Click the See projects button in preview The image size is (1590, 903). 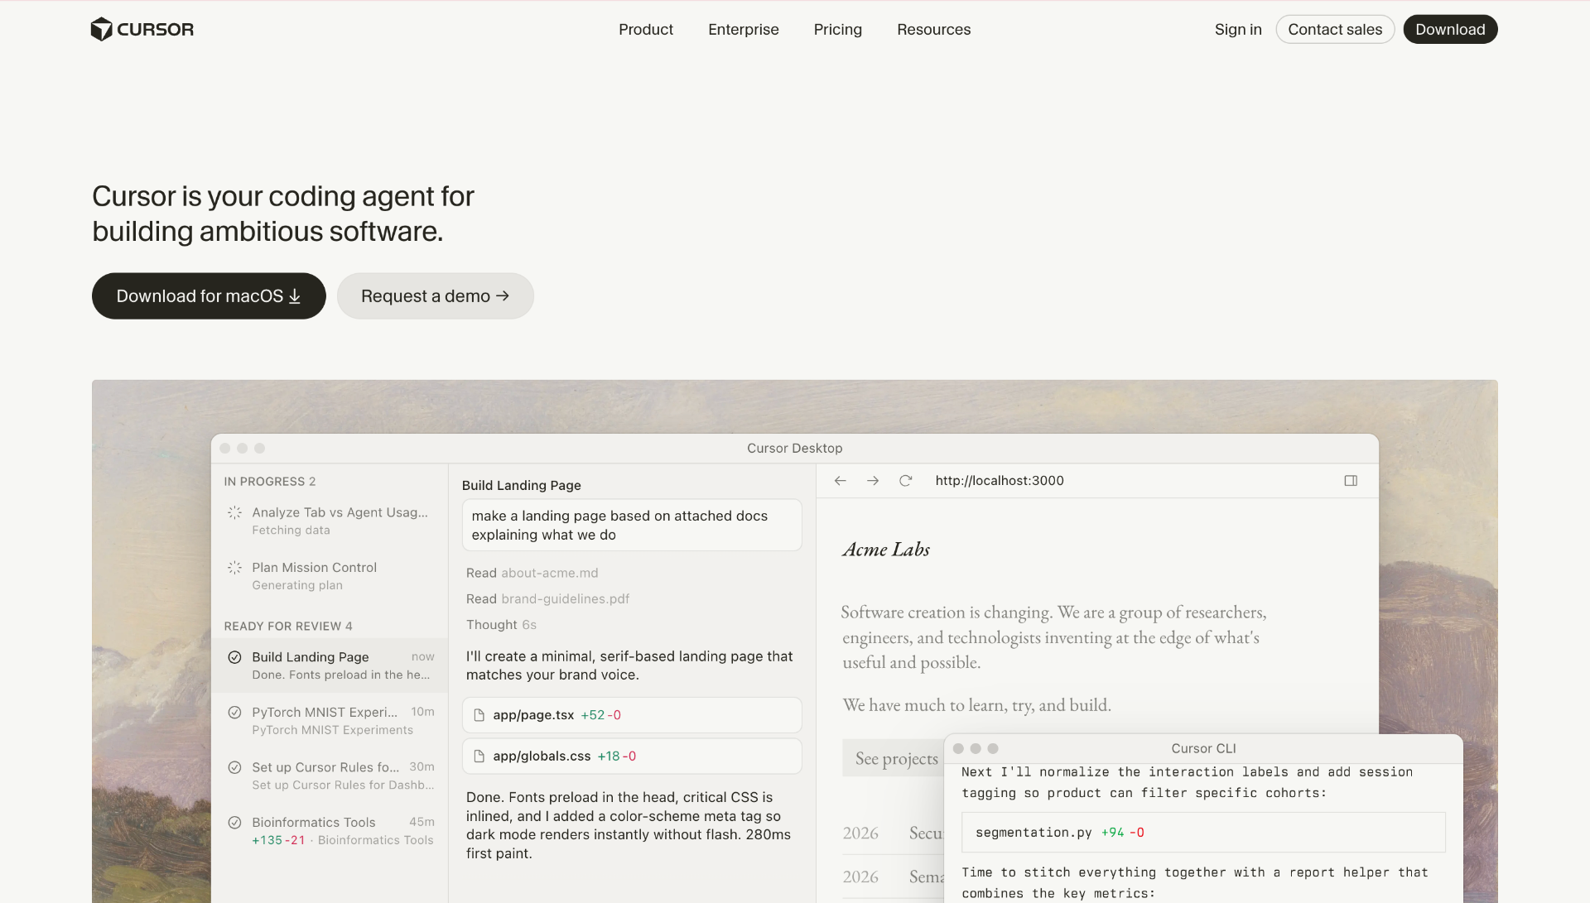pyautogui.click(x=894, y=758)
